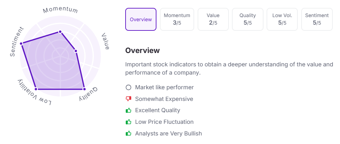This screenshot has height=144, width=340.
Task: Click the circle icon beside Market like performer
Action: [x=129, y=87]
